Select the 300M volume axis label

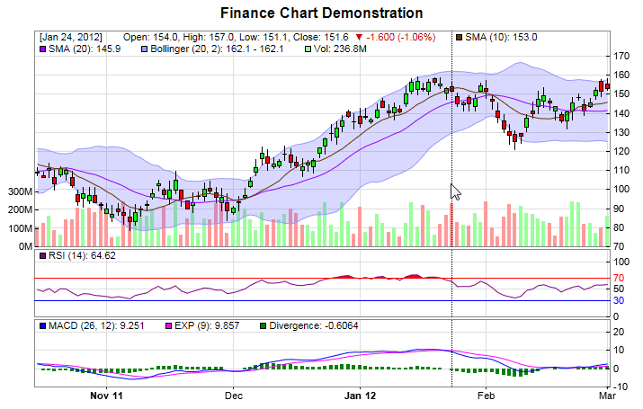[x=19, y=191]
